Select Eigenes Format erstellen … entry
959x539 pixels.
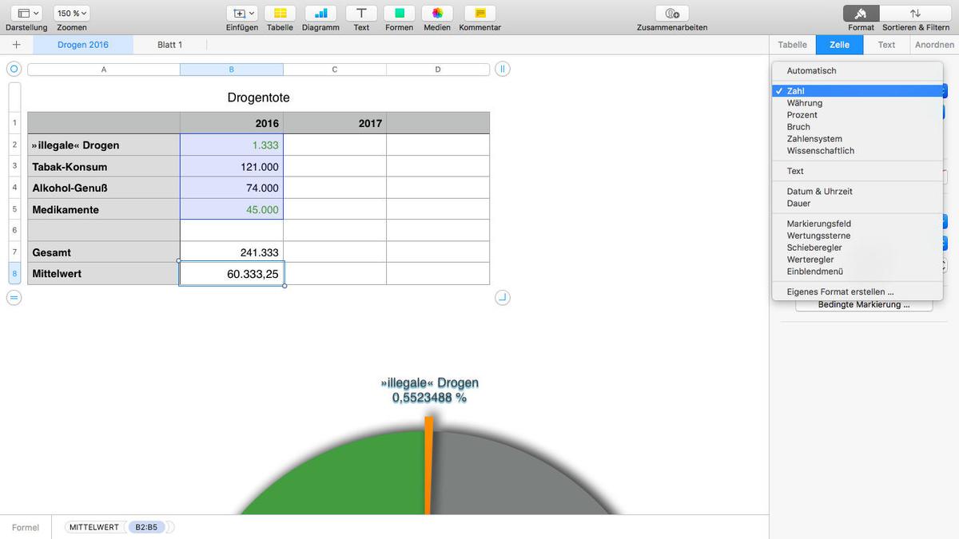point(858,292)
